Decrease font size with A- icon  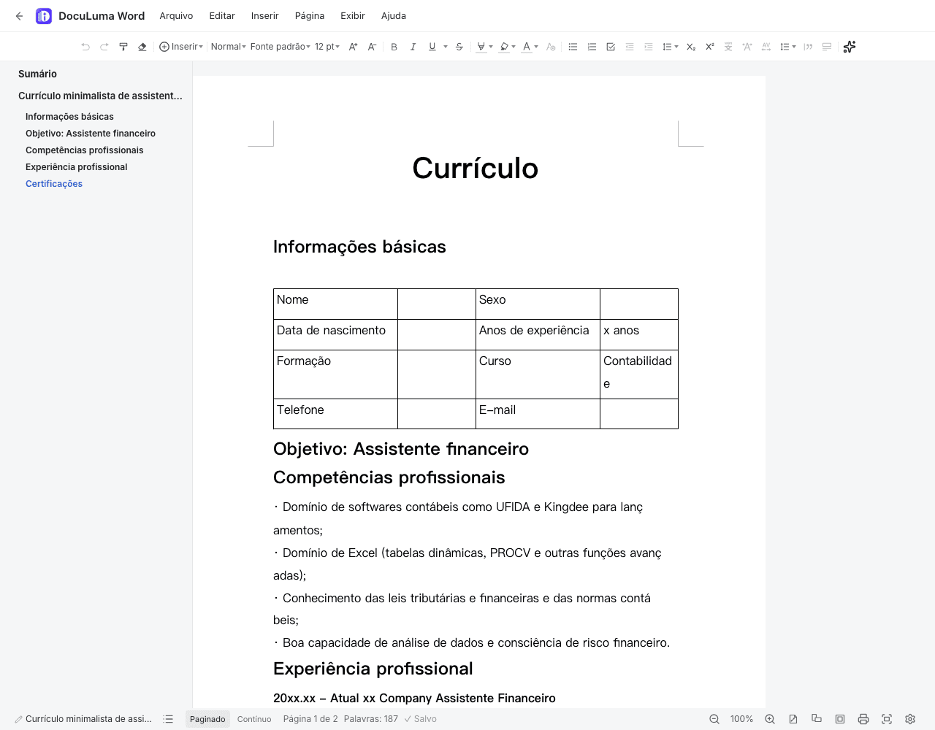coord(372,47)
